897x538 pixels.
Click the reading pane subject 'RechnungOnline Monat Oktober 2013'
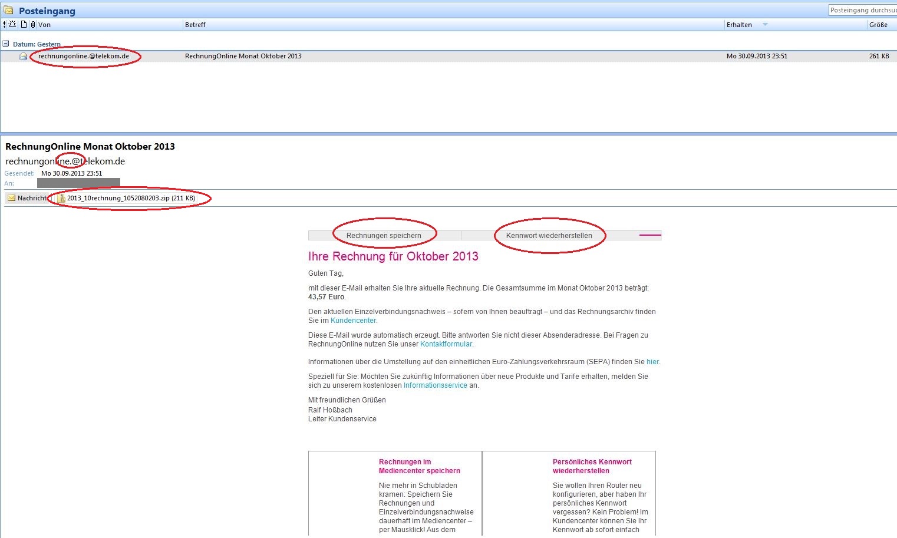click(90, 147)
